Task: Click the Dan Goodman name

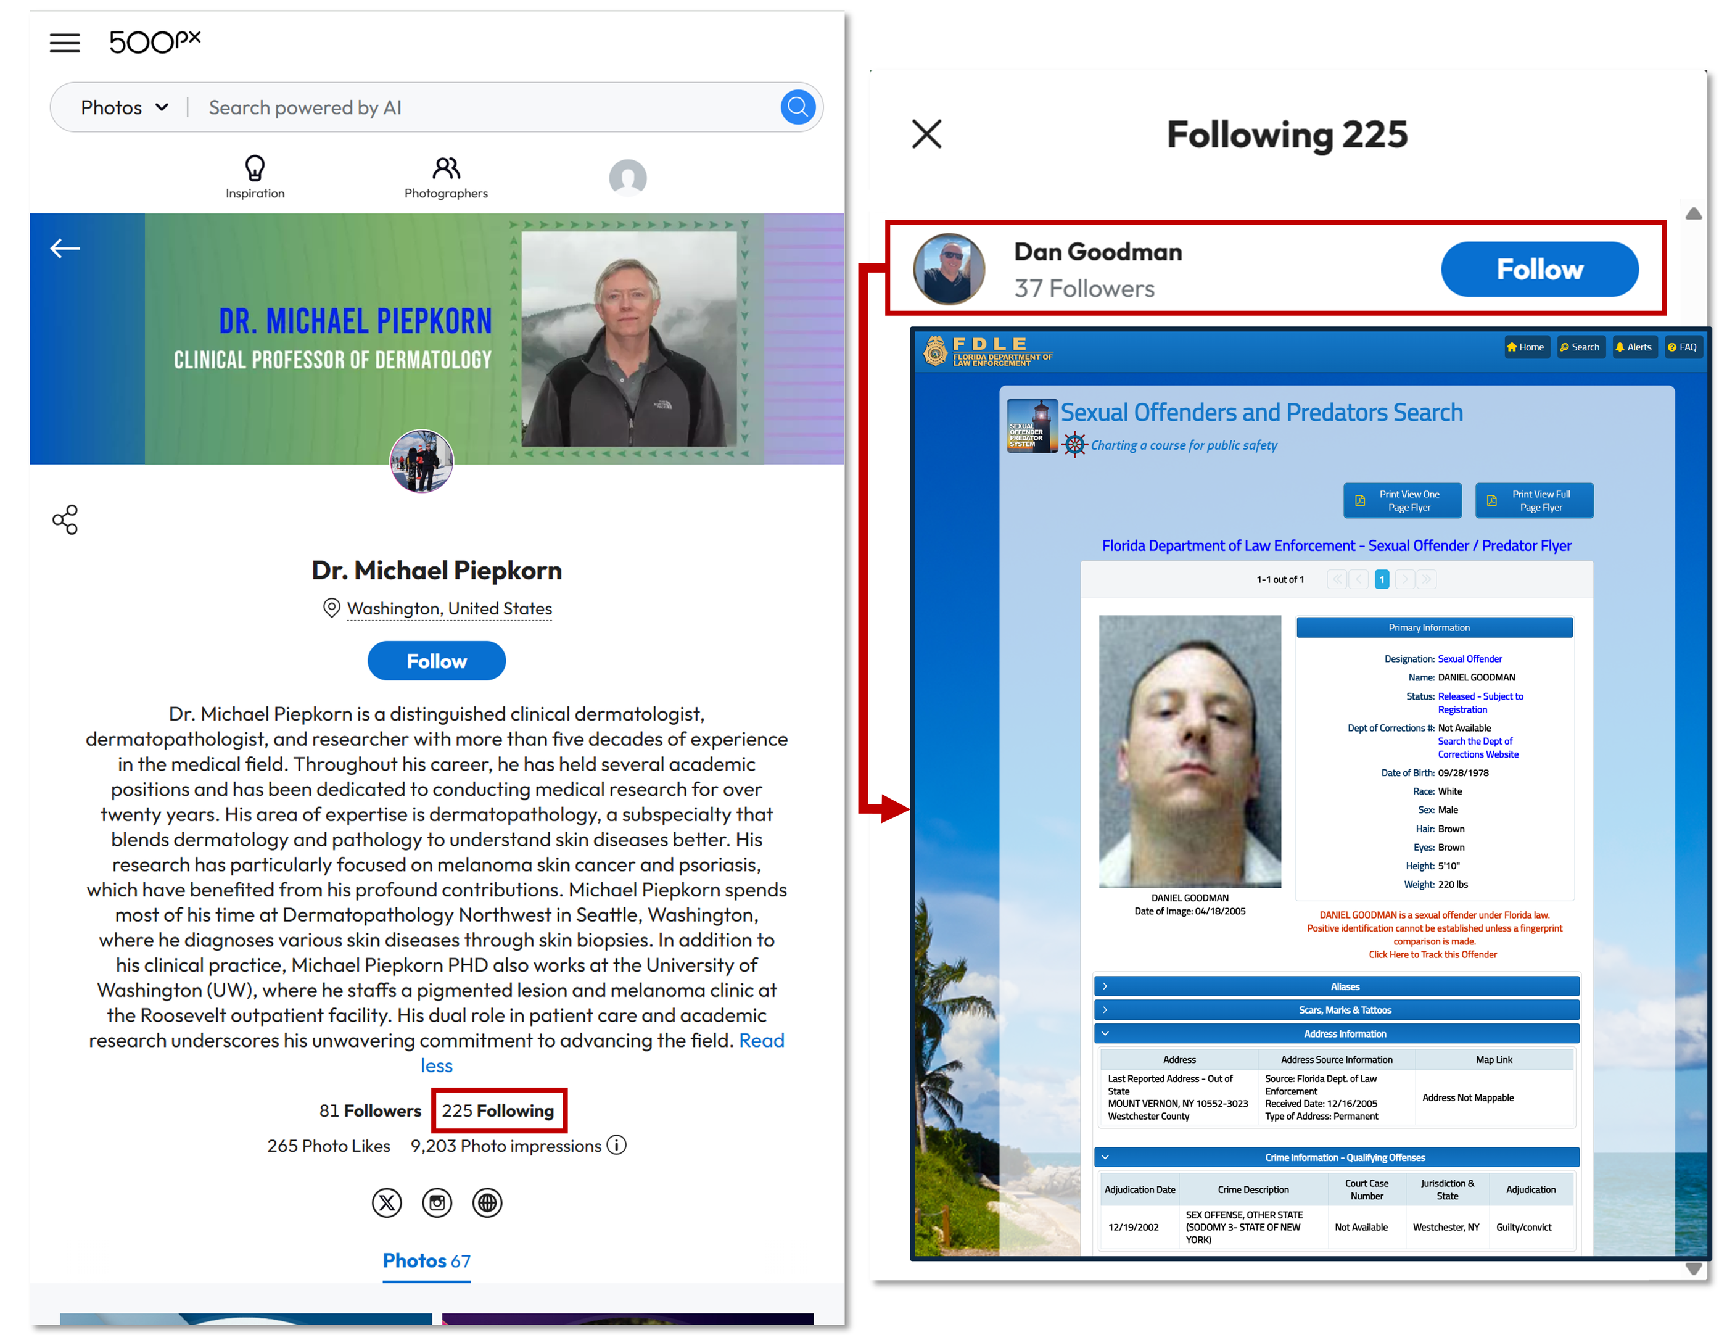Action: point(1097,252)
